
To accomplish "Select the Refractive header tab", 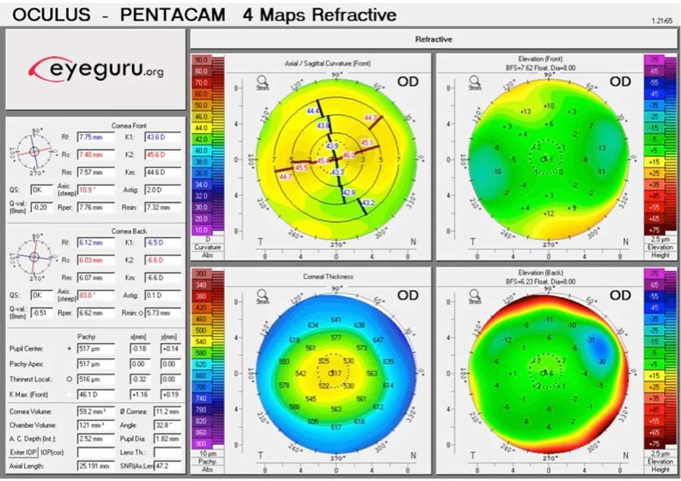I will [433, 39].
